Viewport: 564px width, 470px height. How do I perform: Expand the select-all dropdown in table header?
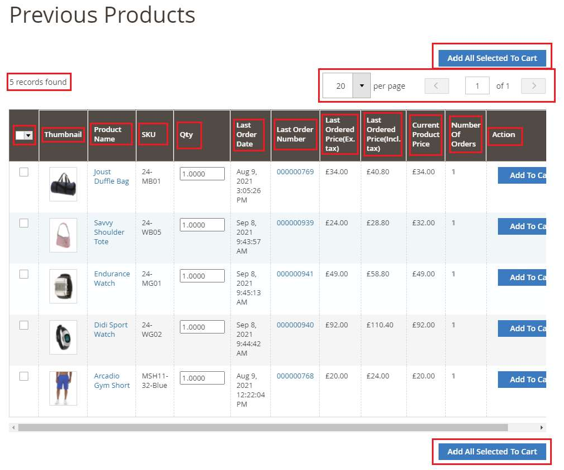pos(28,135)
